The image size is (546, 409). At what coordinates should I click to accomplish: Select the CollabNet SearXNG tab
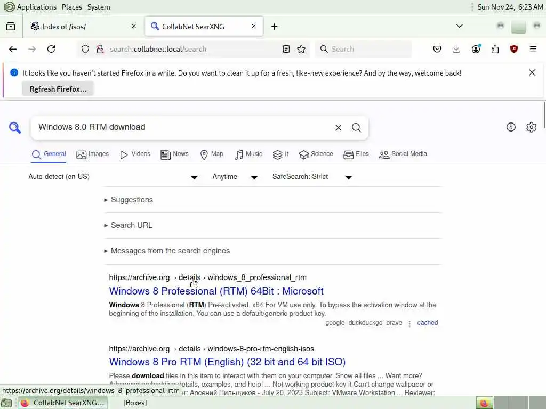pos(204,27)
